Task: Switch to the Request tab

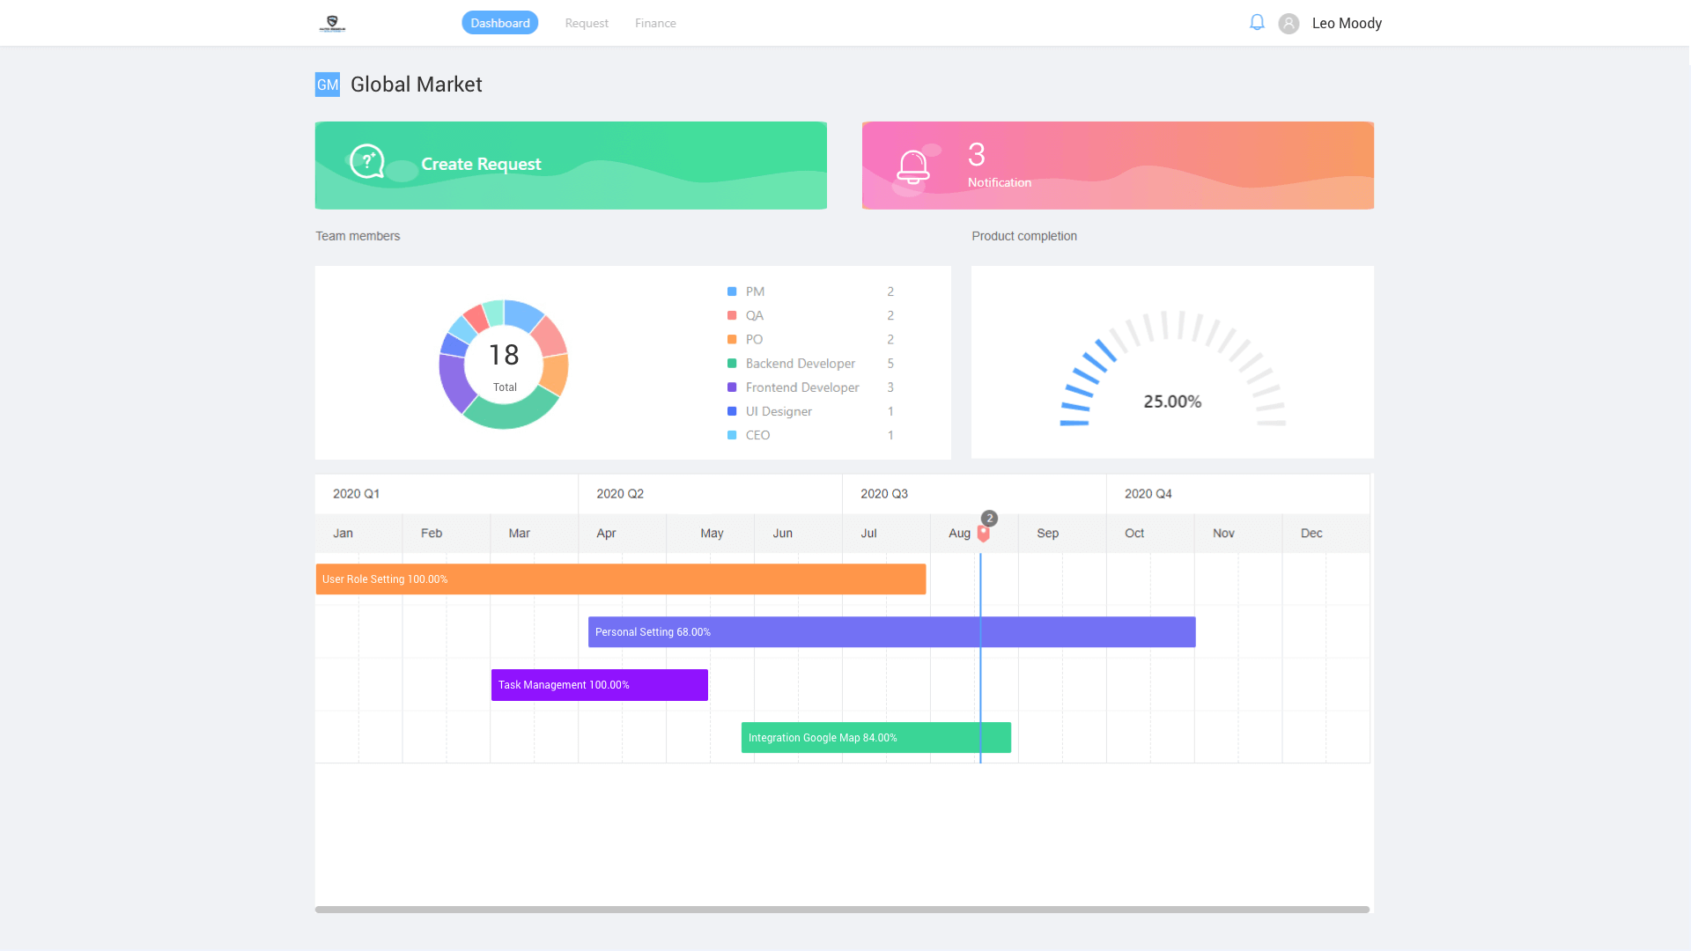Action: pos(587,24)
